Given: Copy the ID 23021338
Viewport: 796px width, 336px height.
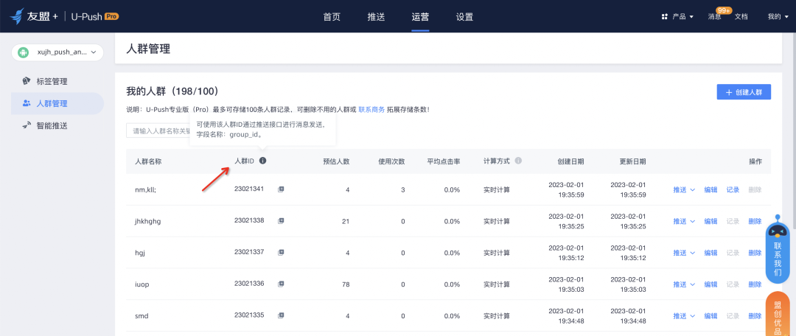Looking at the screenshot, I should click(281, 221).
